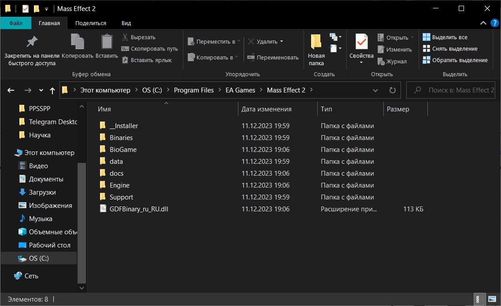Click the Rename (Переименовать) icon
The image size is (501, 306).
251,57
